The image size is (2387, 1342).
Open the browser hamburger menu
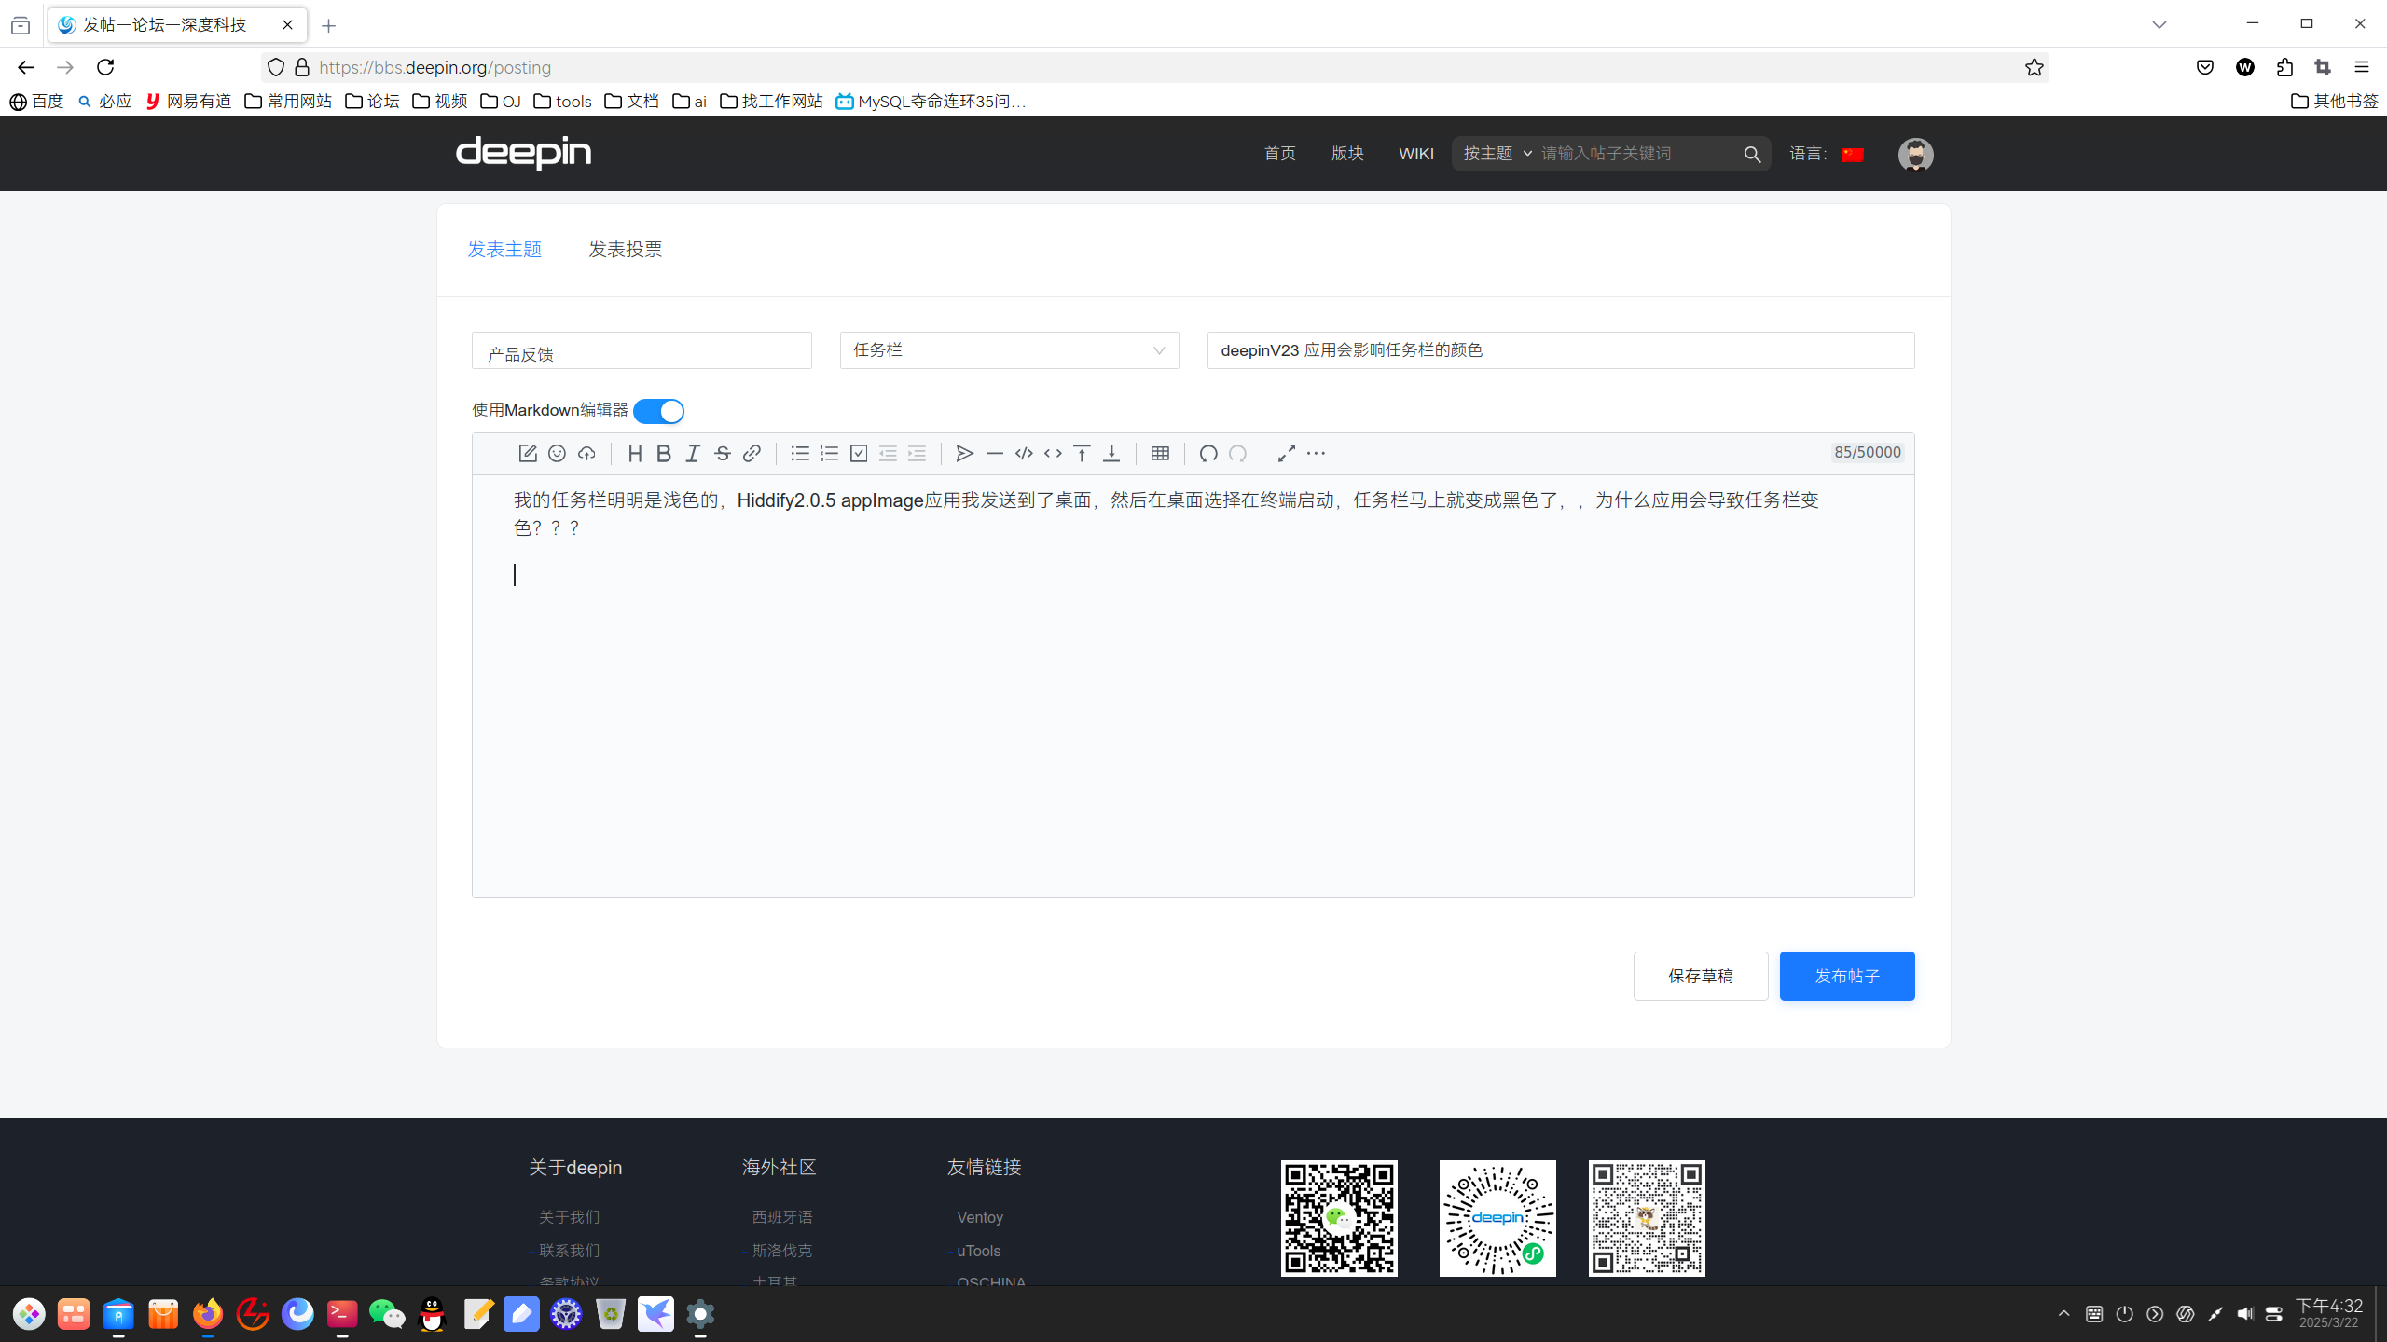click(2362, 67)
